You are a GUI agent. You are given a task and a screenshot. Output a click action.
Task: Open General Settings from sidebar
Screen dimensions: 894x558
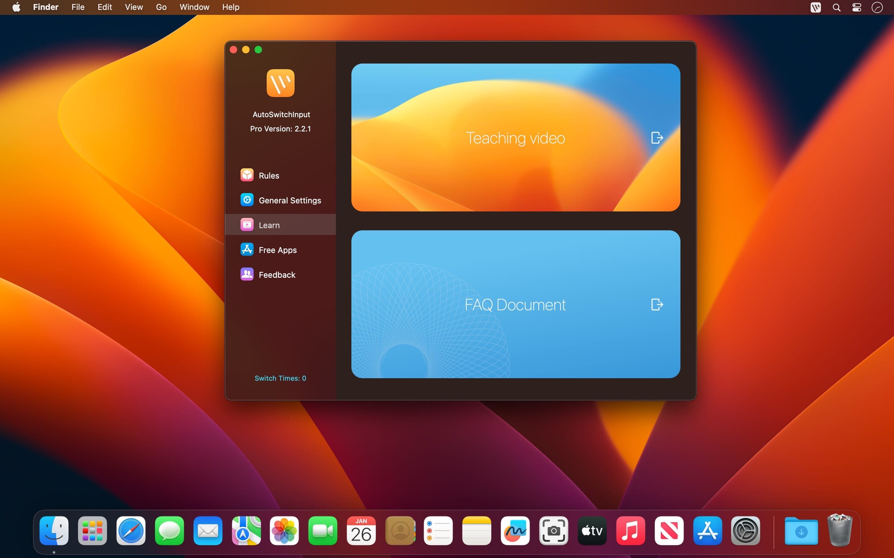pyautogui.click(x=289, y=200)
